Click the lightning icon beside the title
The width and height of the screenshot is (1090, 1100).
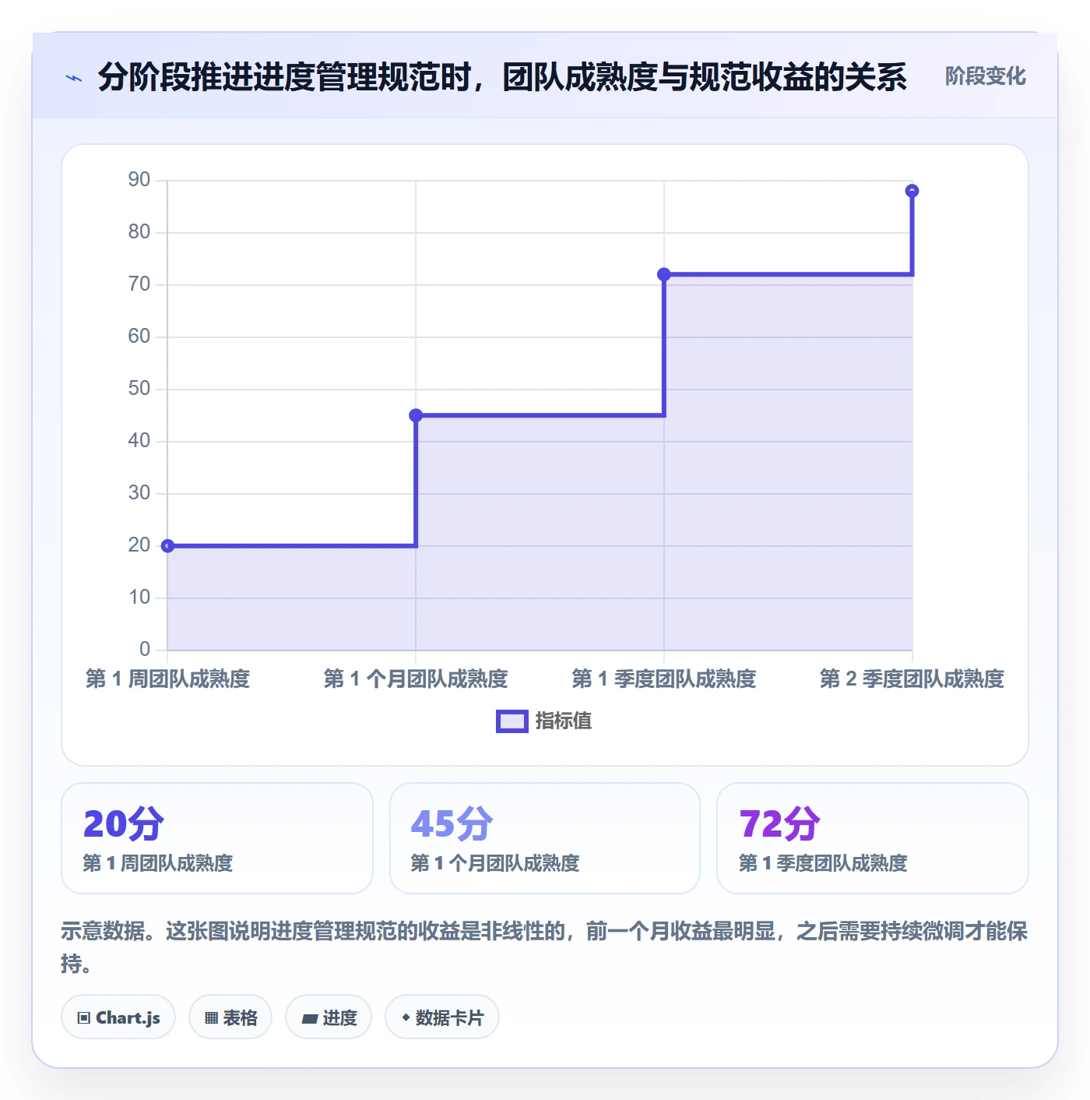click(x=74, y=78)
